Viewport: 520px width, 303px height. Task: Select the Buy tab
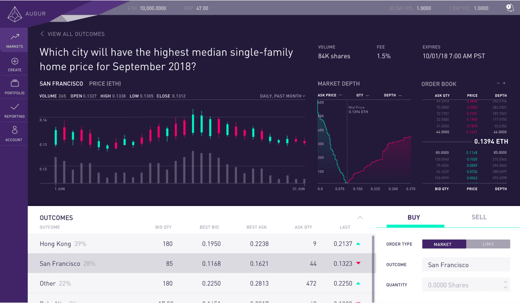[x=413, y=217]
